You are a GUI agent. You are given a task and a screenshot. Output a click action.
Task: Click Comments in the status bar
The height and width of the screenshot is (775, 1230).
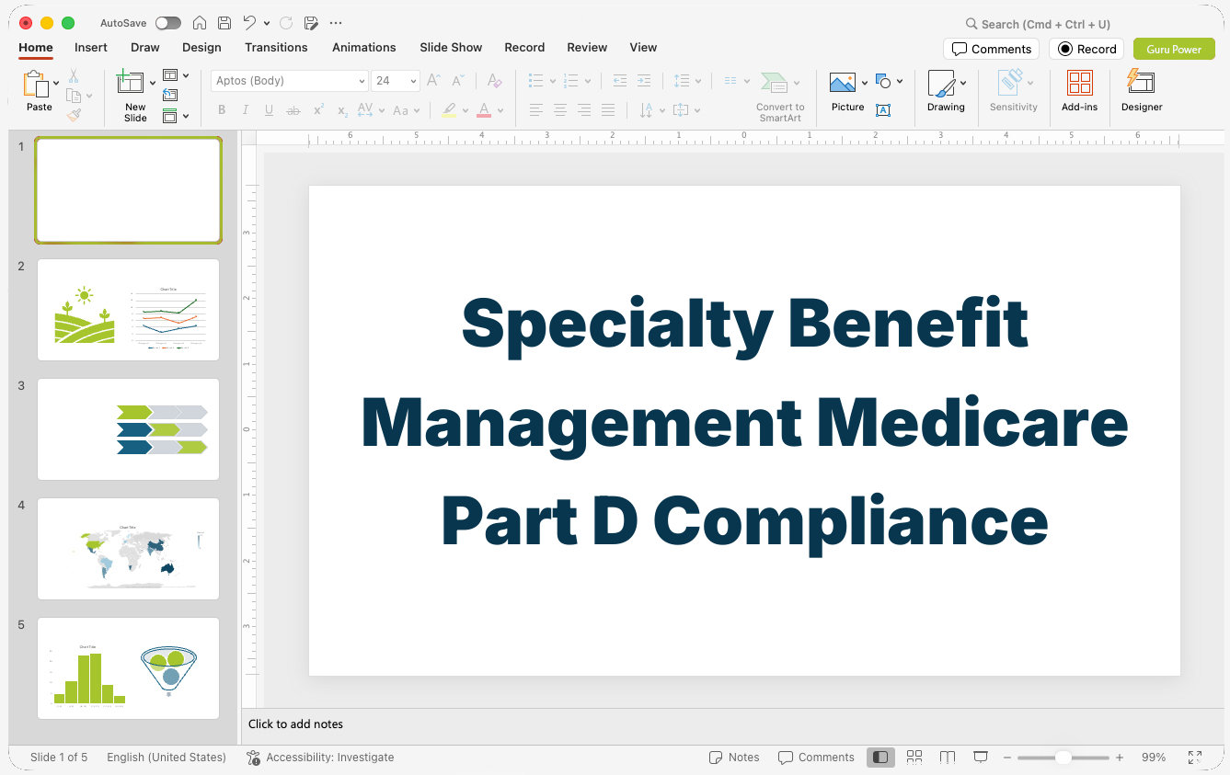[816, 758]
